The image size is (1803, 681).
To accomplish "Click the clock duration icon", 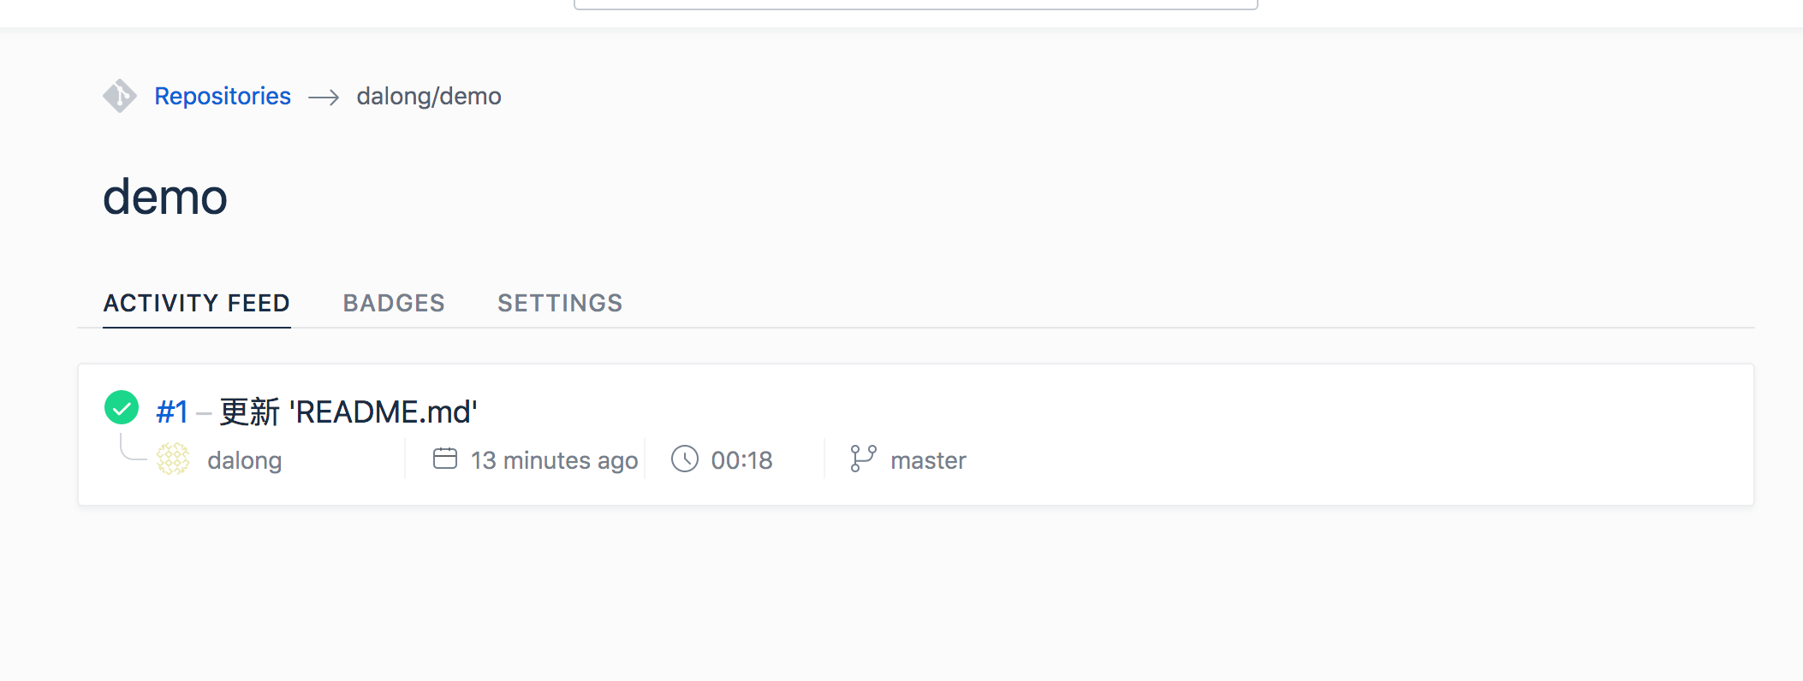I will click(685, 459).
